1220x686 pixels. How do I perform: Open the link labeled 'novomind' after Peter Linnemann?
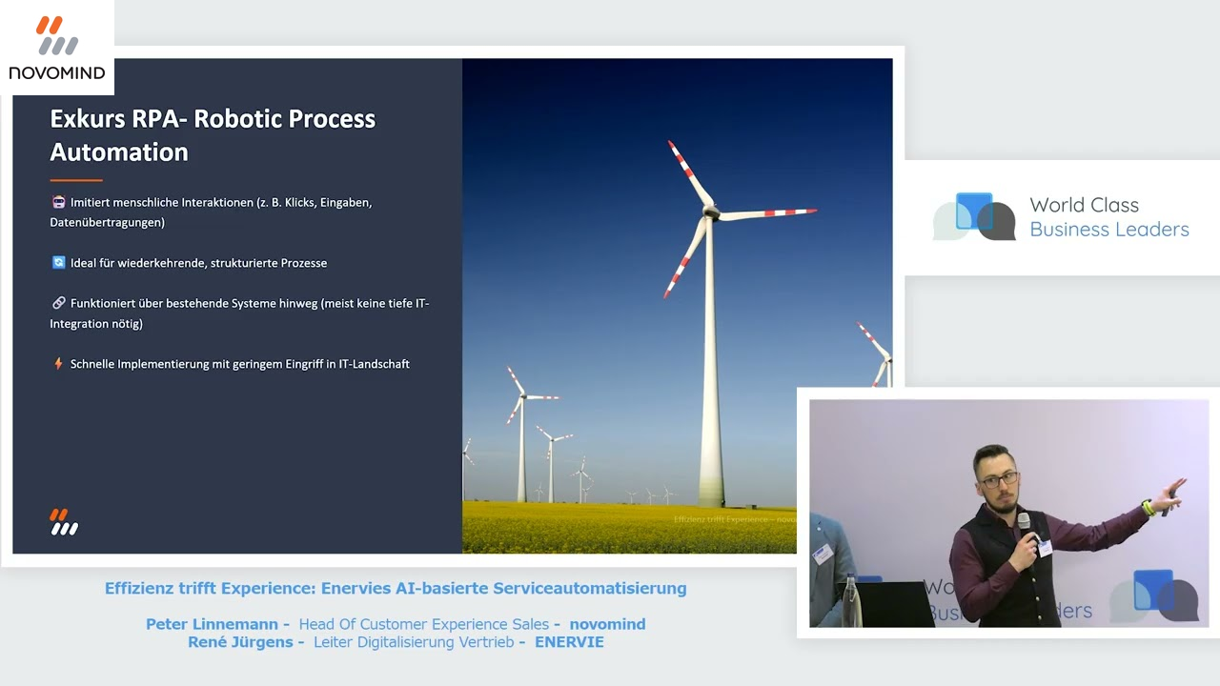[x=607, y=623]
